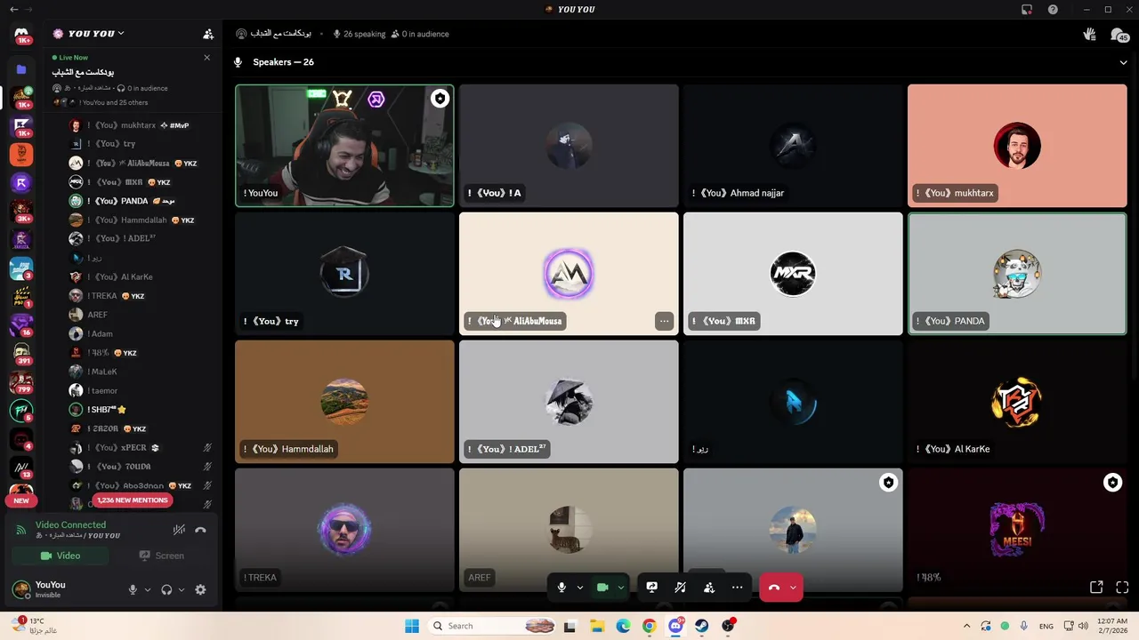Click the taskbar Search box
This screenshot has height=640, width=1139.
[494, 626]
